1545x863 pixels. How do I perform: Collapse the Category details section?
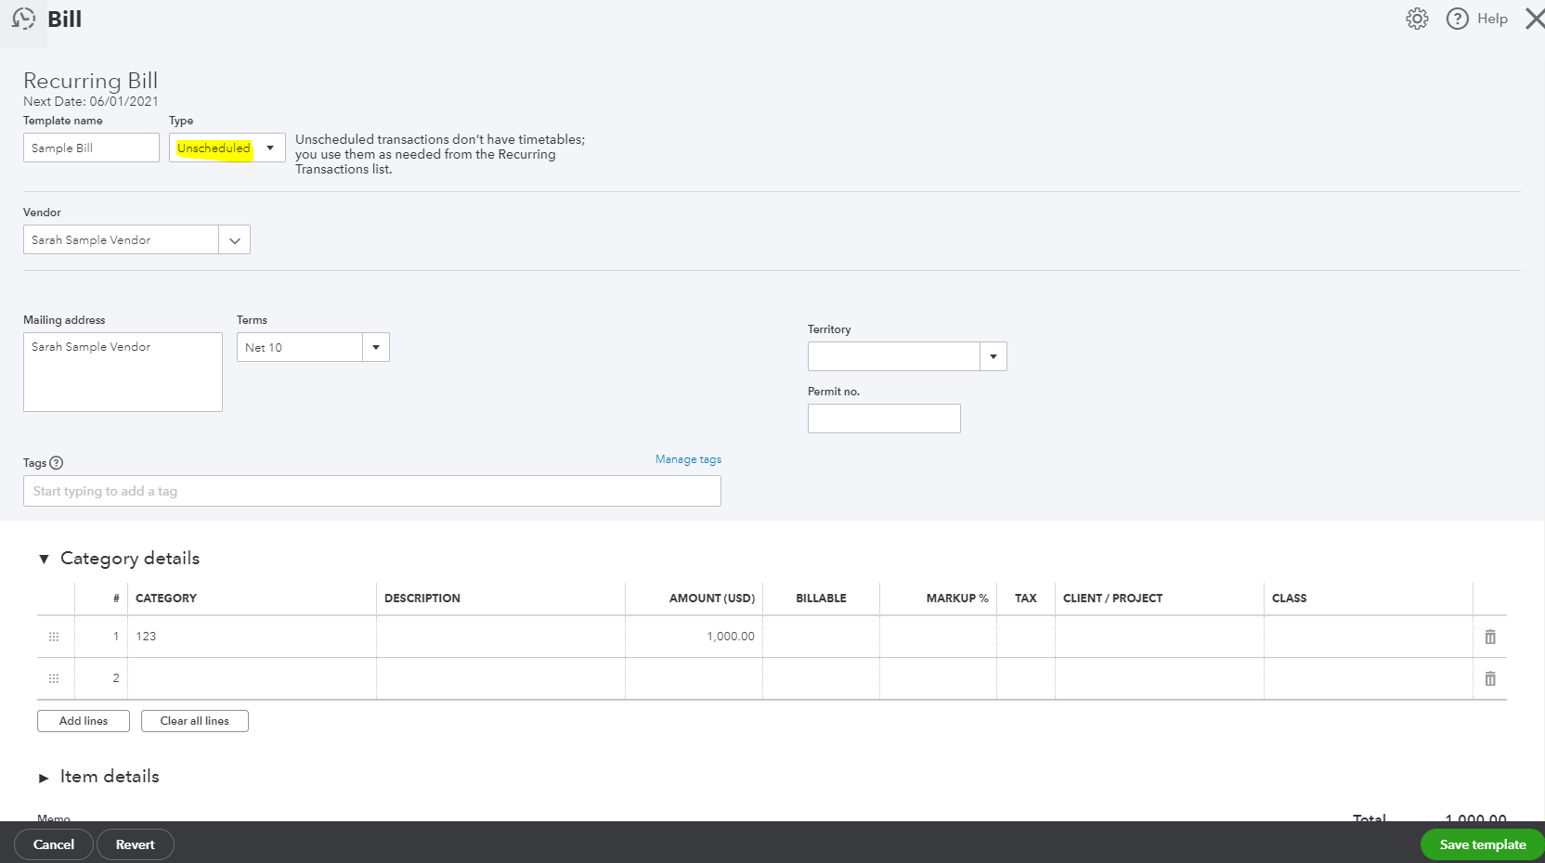tap(44, 559)
